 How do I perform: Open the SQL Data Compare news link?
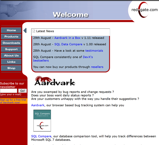[68, 44]
